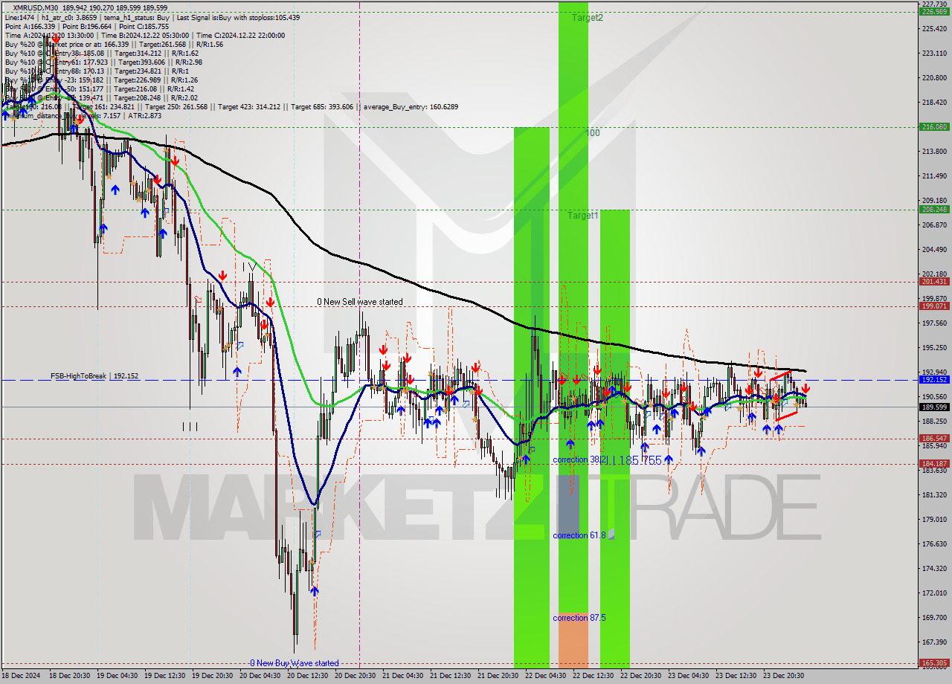Click the Target1 label on green bar

click(x=583, y=216)
